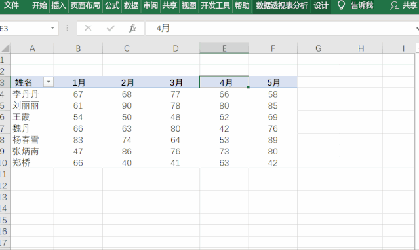Click 魏丹's 4月 value 42
The image size is (419, 250).
coord(224,129)
